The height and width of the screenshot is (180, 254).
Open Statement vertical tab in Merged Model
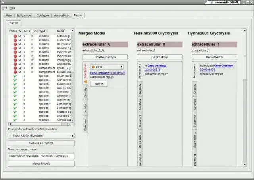click(85, 125)
